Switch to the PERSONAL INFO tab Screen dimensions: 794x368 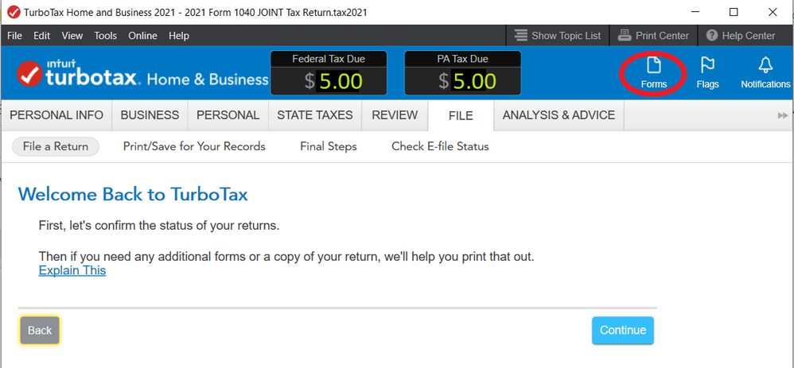click(56, 115)
